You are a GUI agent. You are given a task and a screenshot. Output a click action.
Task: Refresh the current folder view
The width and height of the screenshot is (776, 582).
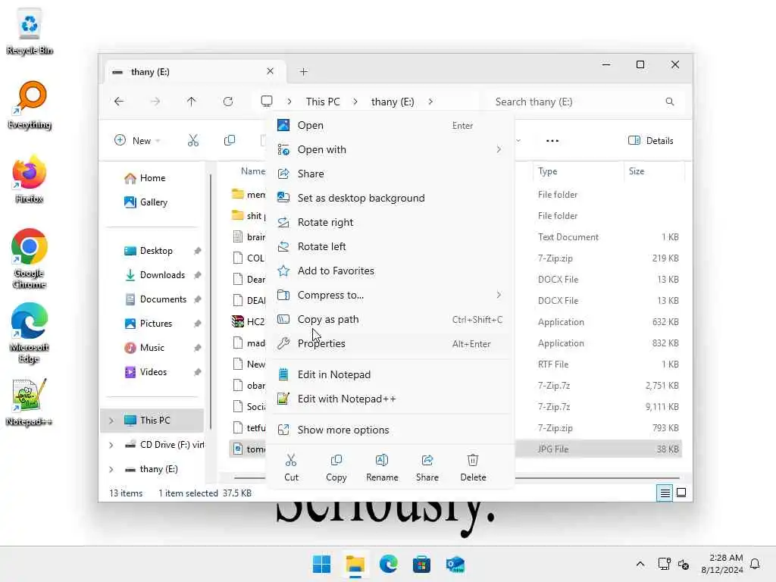click(228, 102)
